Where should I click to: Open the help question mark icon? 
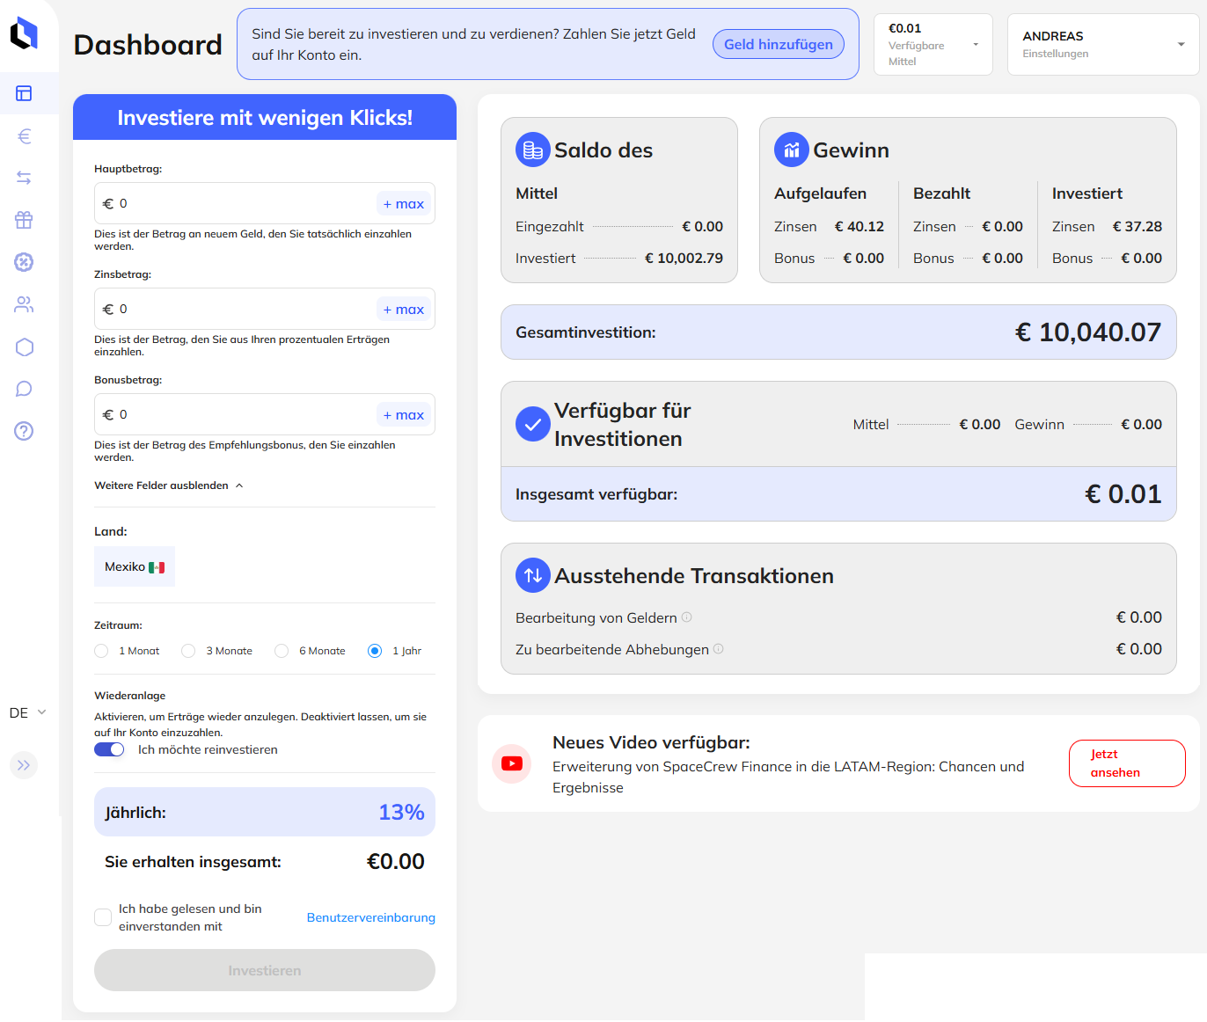(x=24, y=431)
